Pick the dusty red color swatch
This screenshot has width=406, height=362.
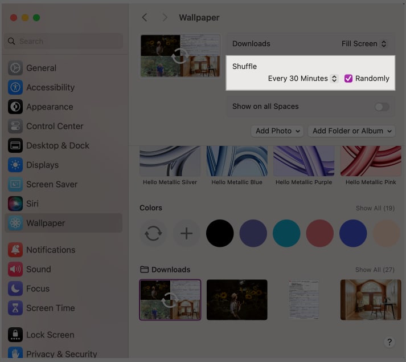pos(320,233)
